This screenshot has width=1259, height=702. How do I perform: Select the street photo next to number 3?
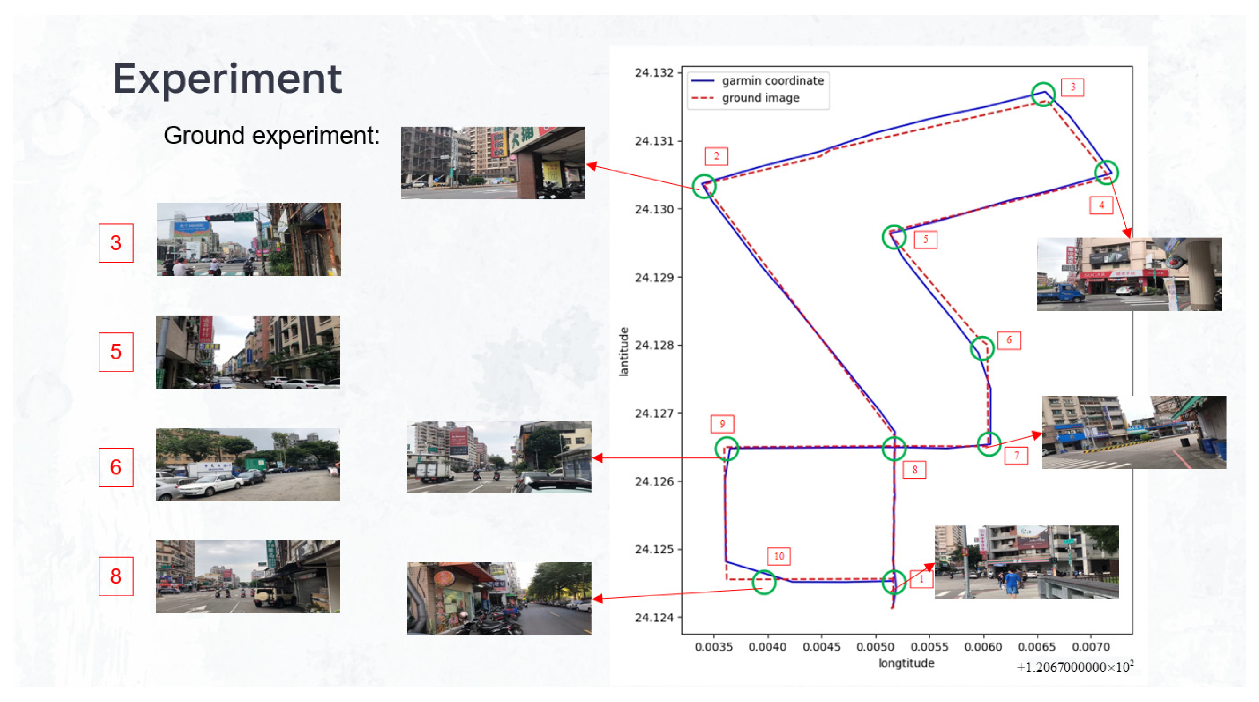click(x=248, y=239)
